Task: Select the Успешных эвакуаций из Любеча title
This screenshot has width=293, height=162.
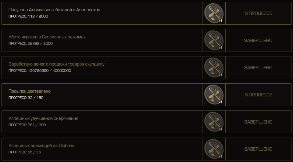Action: point(41,146)
